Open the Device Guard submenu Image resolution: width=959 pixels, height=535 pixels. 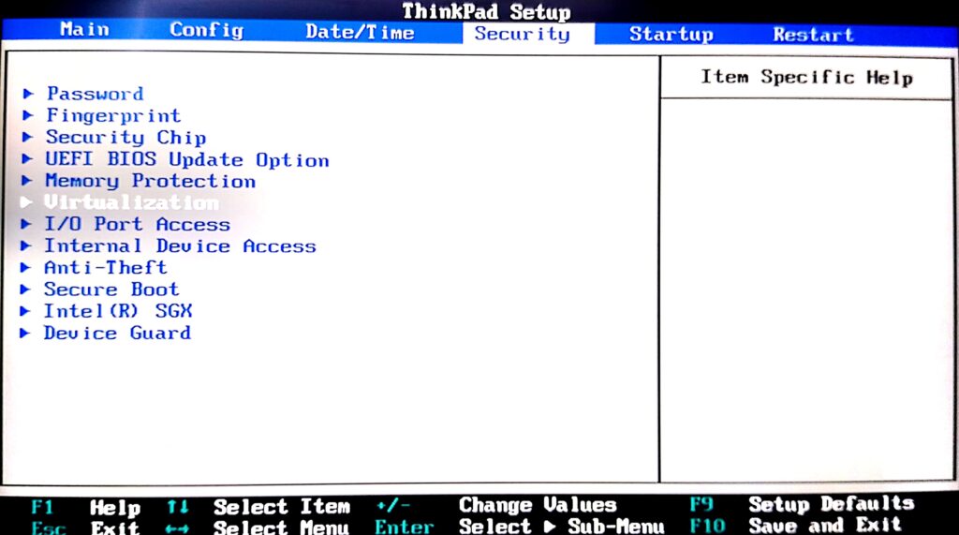(117, 333)
